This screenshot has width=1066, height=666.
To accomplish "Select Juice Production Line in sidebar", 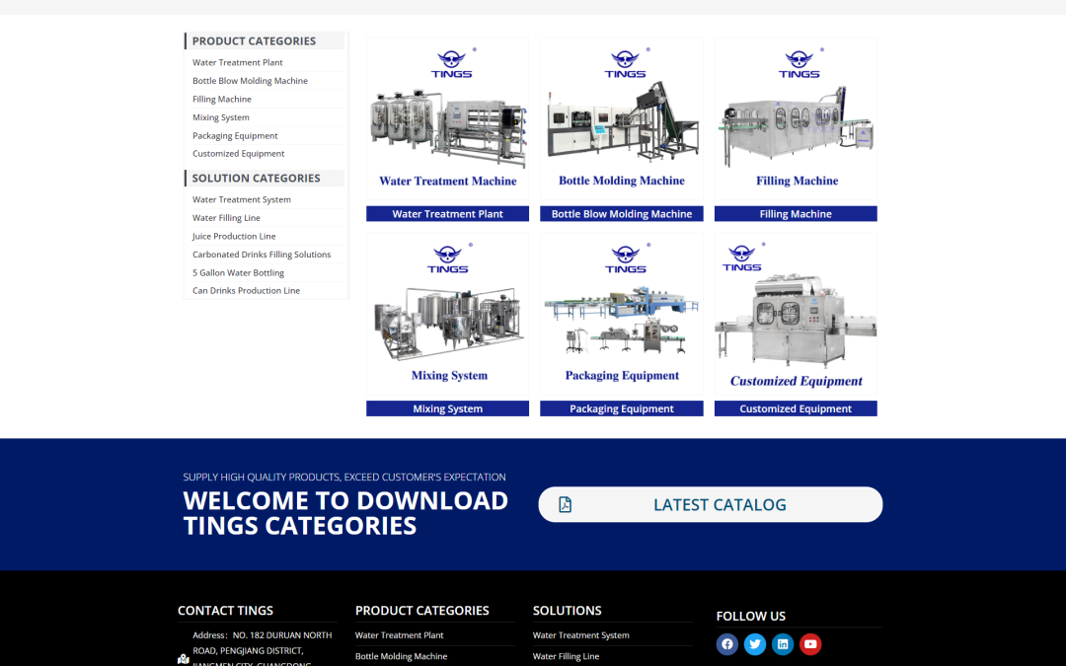I will (234, 236).
